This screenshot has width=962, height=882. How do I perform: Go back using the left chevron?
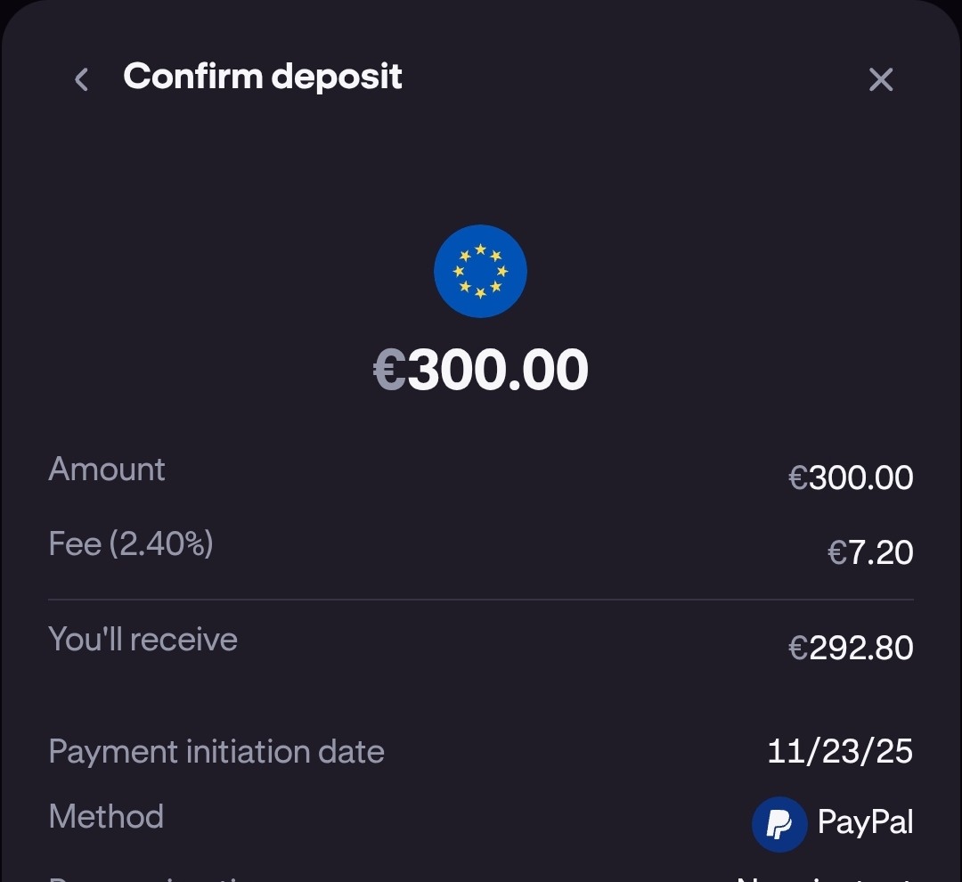[x=81, y=79]
